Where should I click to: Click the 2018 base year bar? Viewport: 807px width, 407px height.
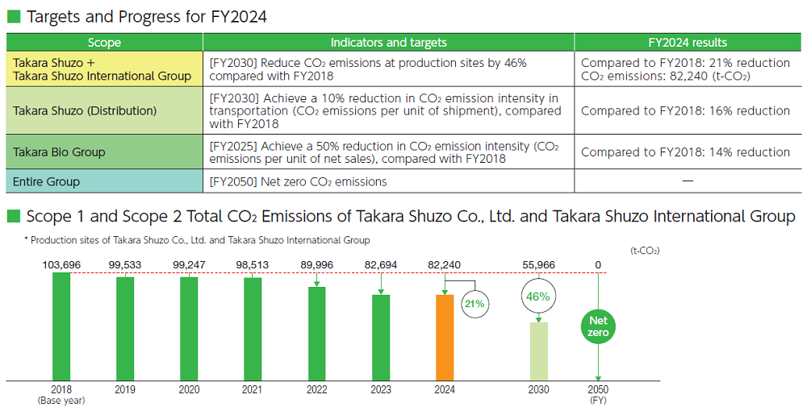tap(61, 326)
